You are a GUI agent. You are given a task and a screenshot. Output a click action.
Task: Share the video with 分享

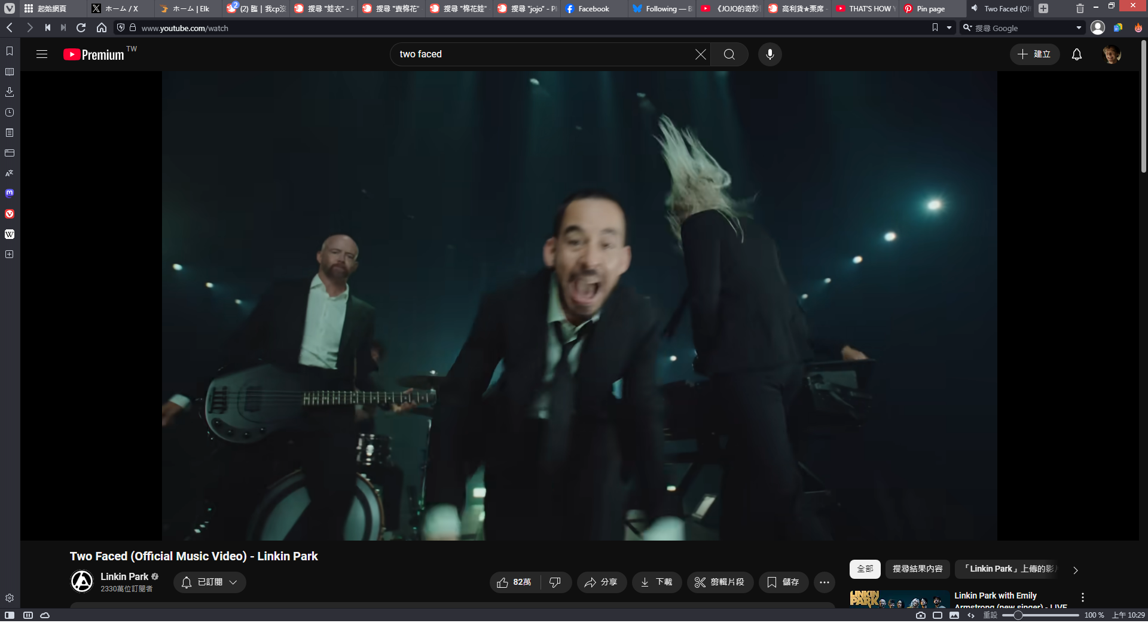pos(602,582)
